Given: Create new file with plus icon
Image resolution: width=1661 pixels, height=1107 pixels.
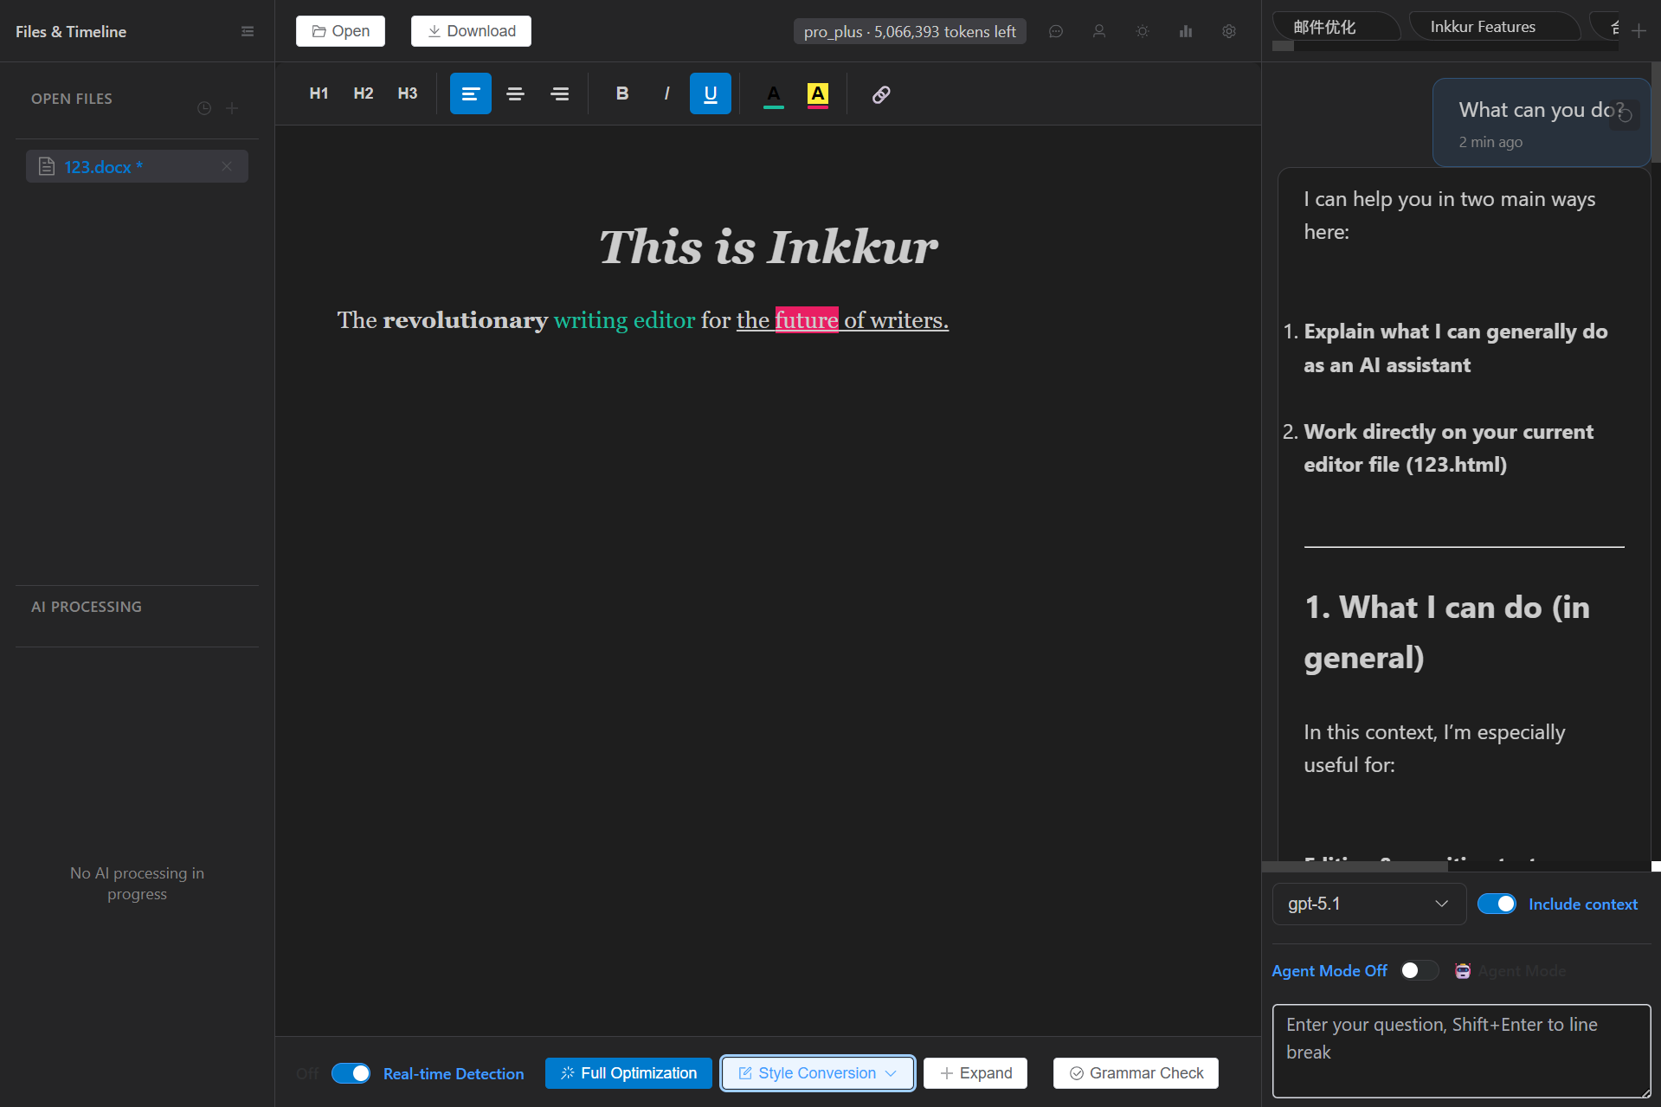Looking at the screenshot, I should tap(231, 108).
